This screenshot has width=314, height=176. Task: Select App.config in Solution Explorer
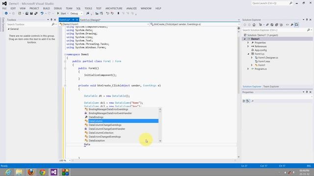[261, 50]
